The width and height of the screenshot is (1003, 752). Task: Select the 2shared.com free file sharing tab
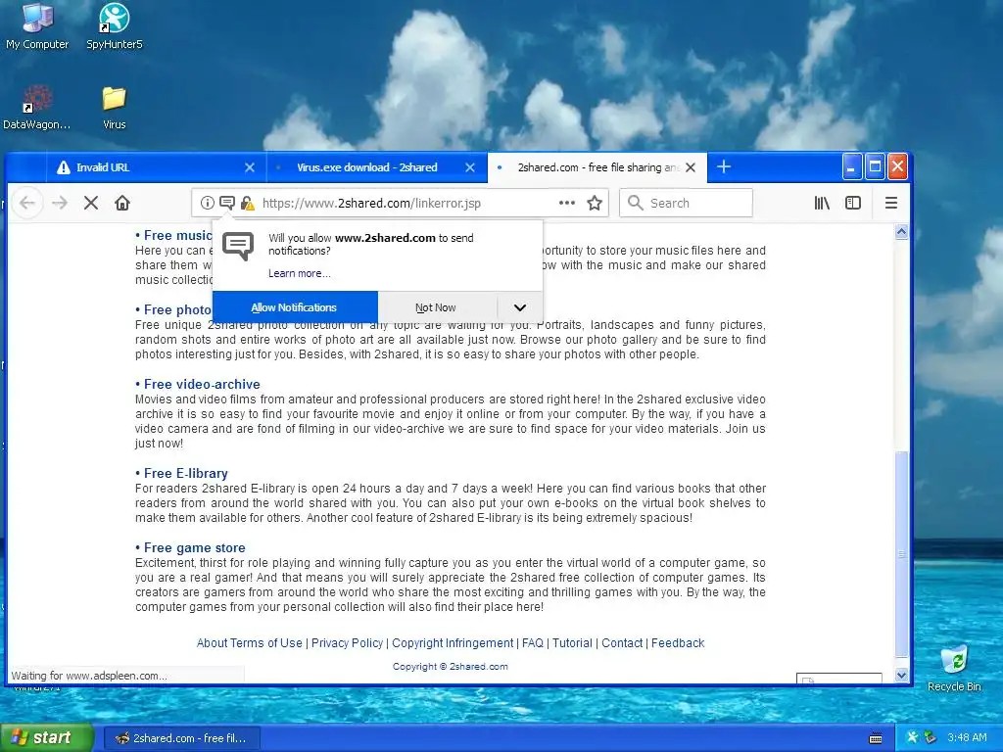pyautogui.click(x=597, y=167)
